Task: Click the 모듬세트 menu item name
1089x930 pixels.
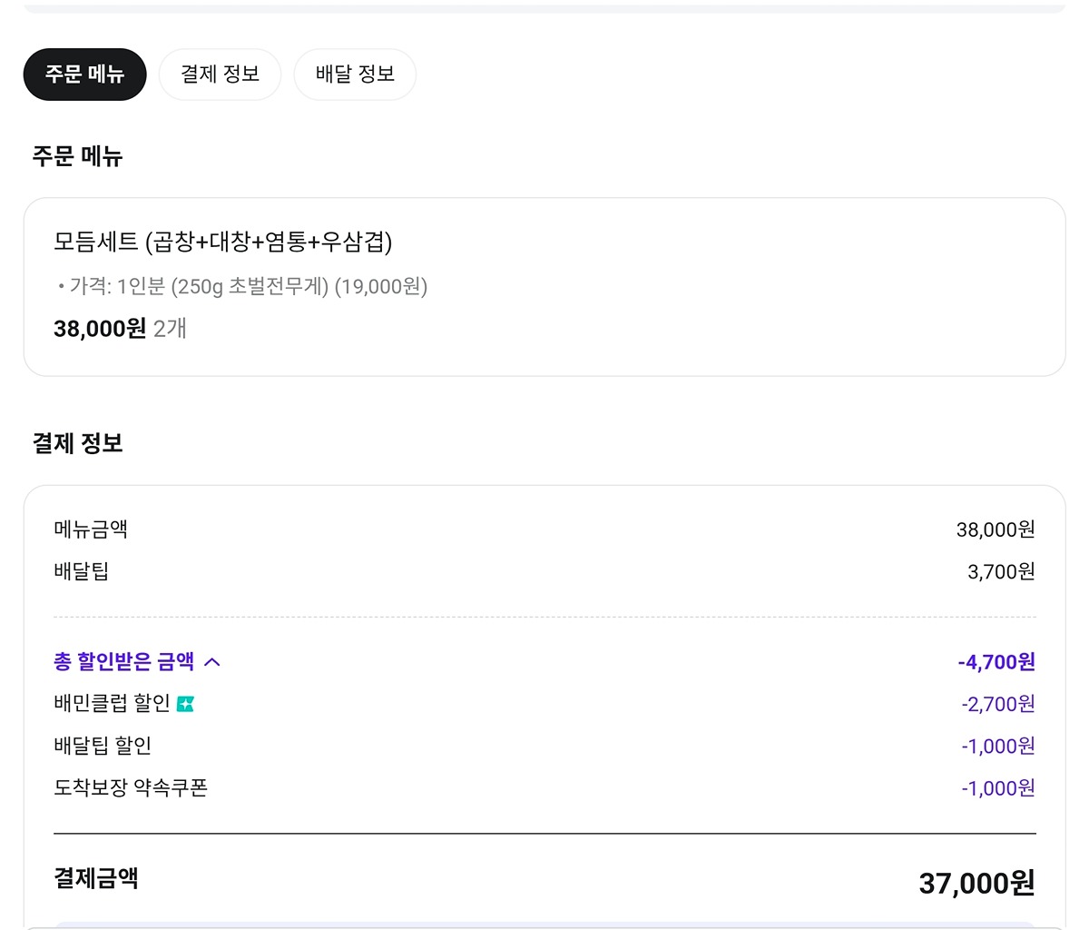Action: coord(222,242)
